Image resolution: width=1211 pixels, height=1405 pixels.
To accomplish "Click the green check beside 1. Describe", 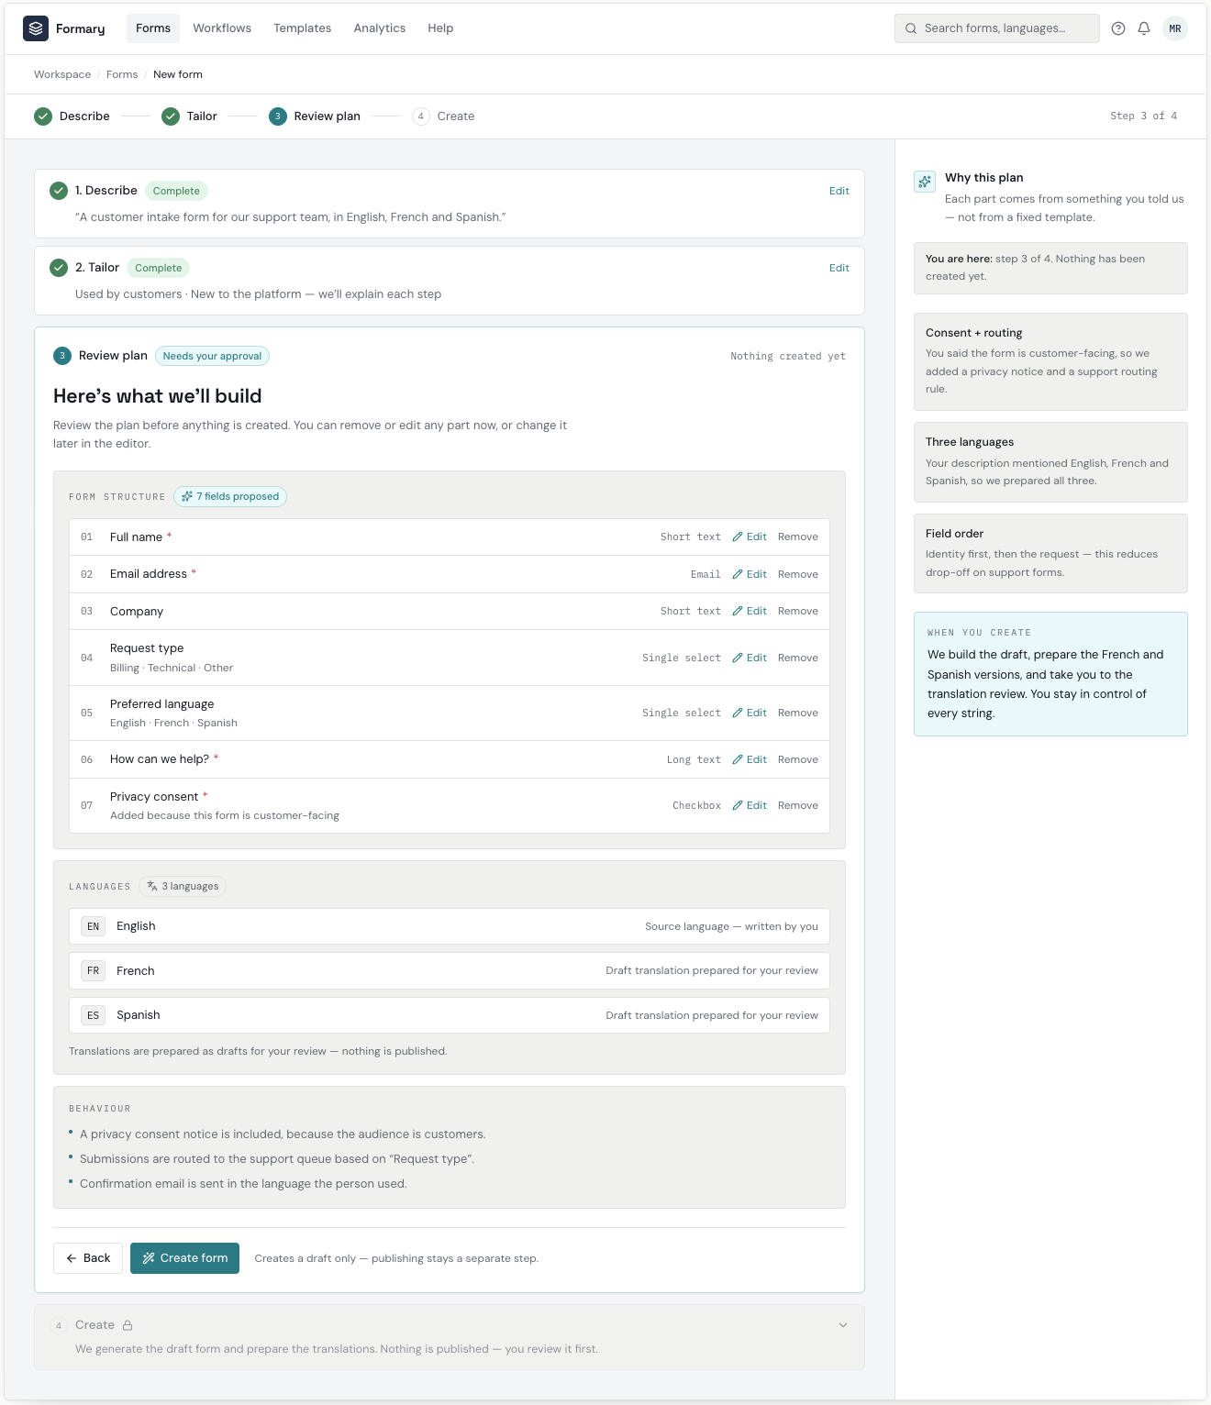I will [59, 191].
